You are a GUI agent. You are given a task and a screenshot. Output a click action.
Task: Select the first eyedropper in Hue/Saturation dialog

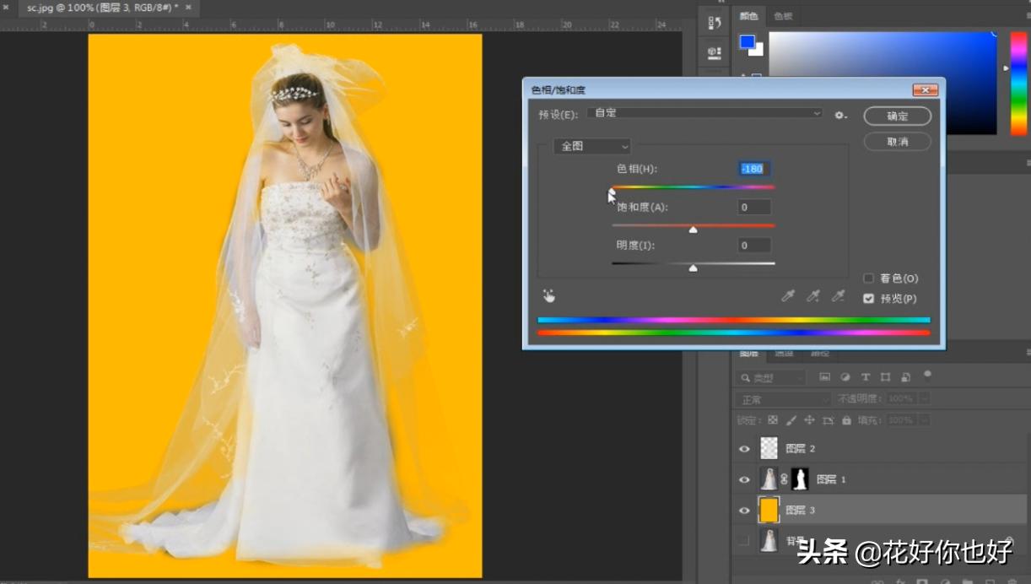point(788,296)
